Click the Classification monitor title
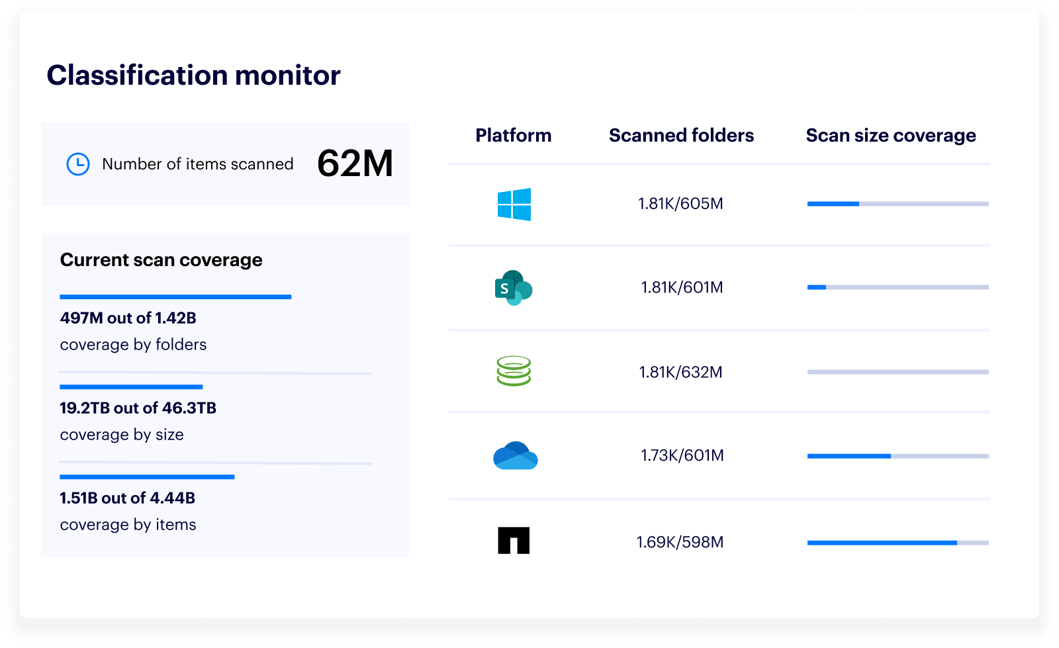Image resolution: width=1059 pixels, height=648 pixels. (x=193, y=75)
